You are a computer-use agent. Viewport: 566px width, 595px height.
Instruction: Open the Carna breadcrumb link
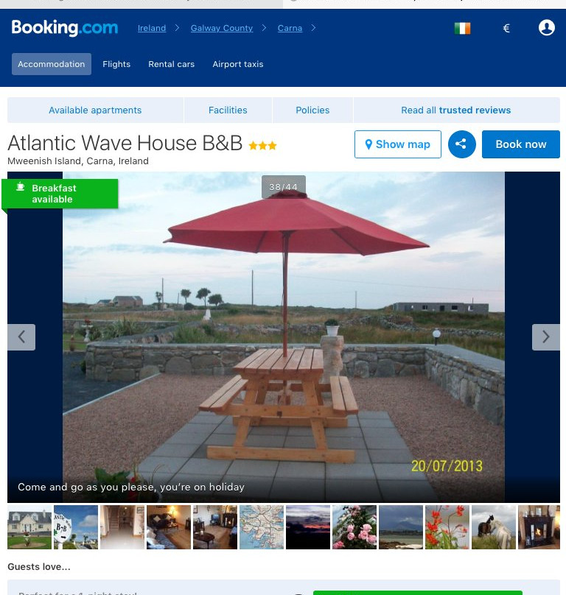click(290, 28)
